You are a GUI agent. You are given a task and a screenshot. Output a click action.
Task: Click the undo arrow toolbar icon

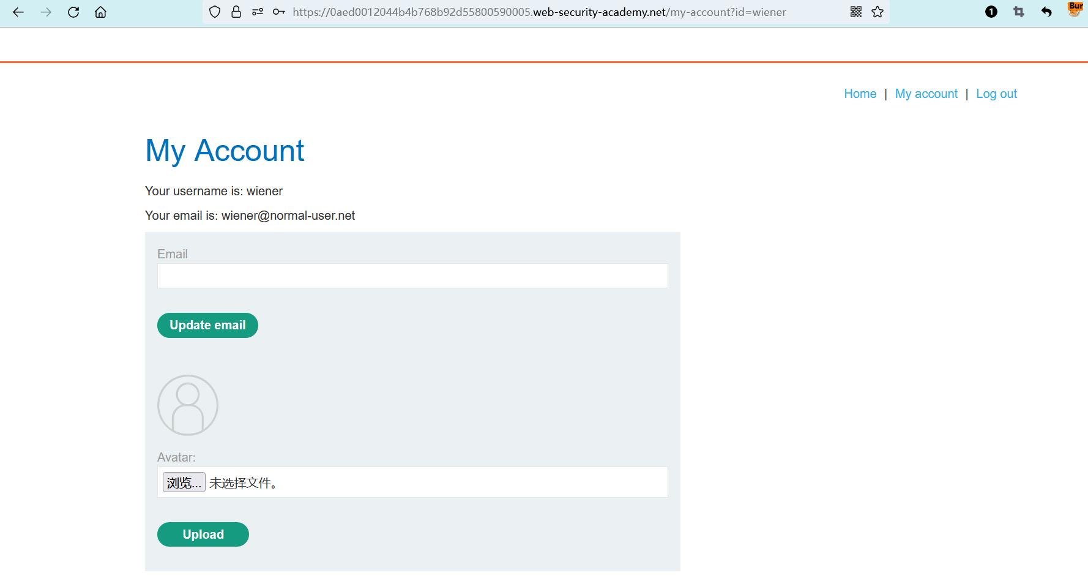point(1046,12)
